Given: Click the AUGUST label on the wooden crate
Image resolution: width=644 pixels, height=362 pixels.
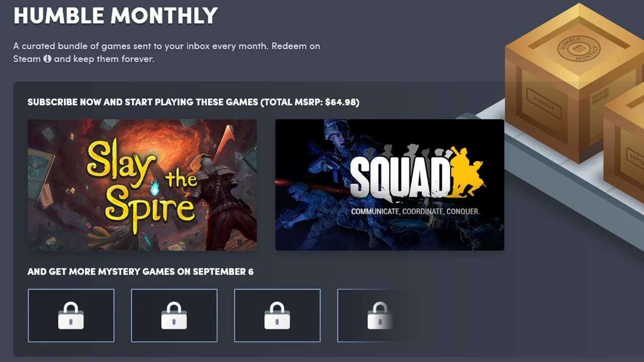Looking at the screenshot, I should tap(544, 104).
